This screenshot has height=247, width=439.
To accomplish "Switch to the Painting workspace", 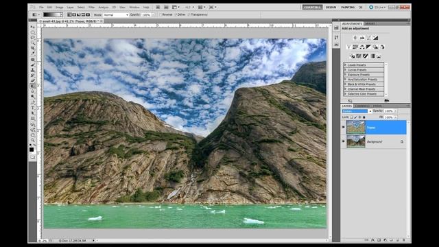I will click(x=348, y=8).
